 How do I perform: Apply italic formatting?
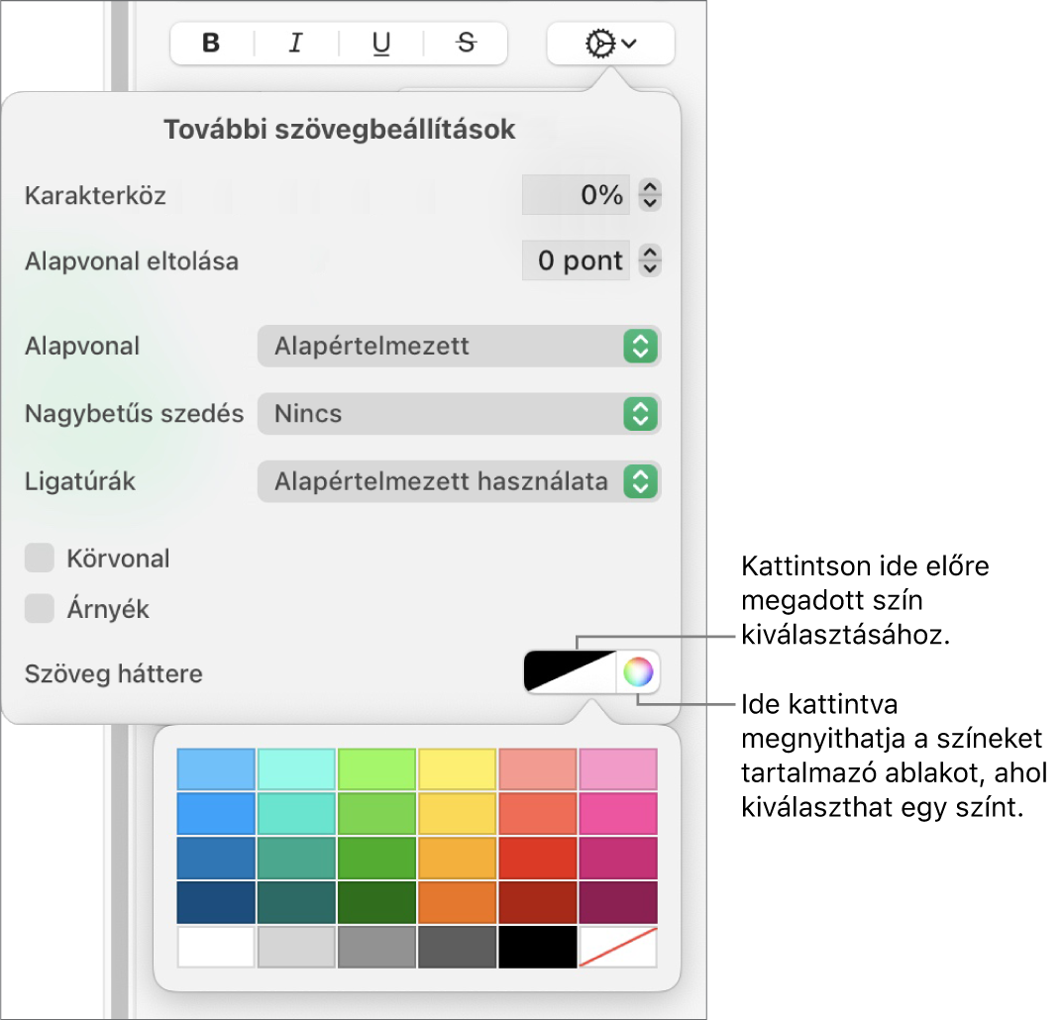tap(295, 44)
